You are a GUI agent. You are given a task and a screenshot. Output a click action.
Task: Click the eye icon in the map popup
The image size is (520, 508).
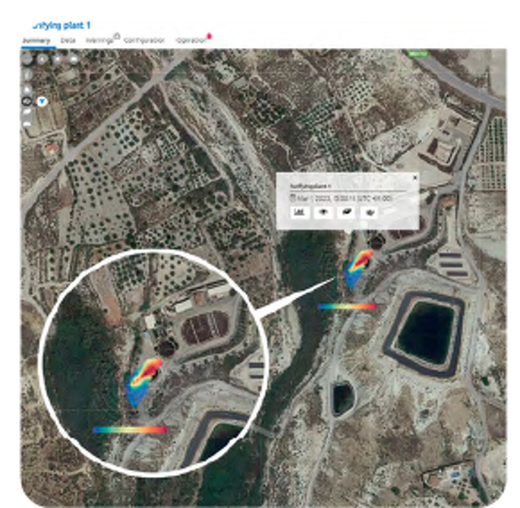(323, 212)
